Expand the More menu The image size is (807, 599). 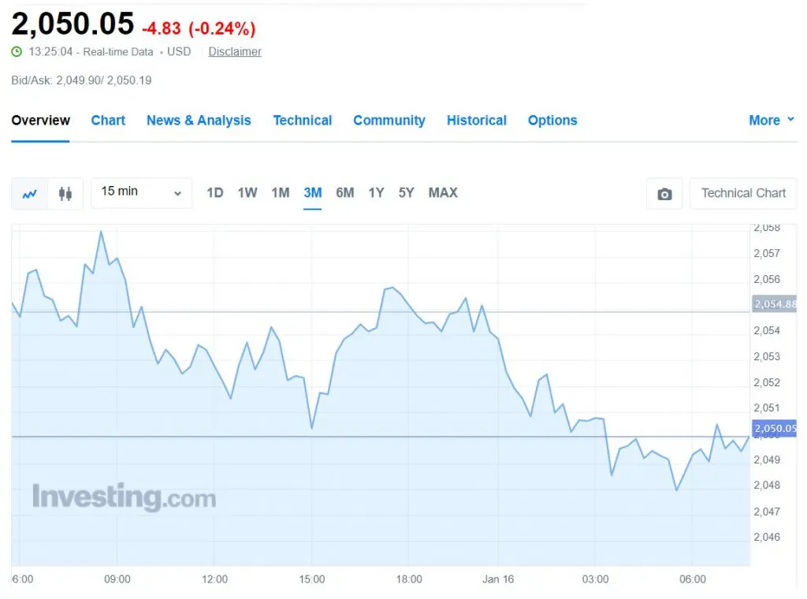[772, 121]
